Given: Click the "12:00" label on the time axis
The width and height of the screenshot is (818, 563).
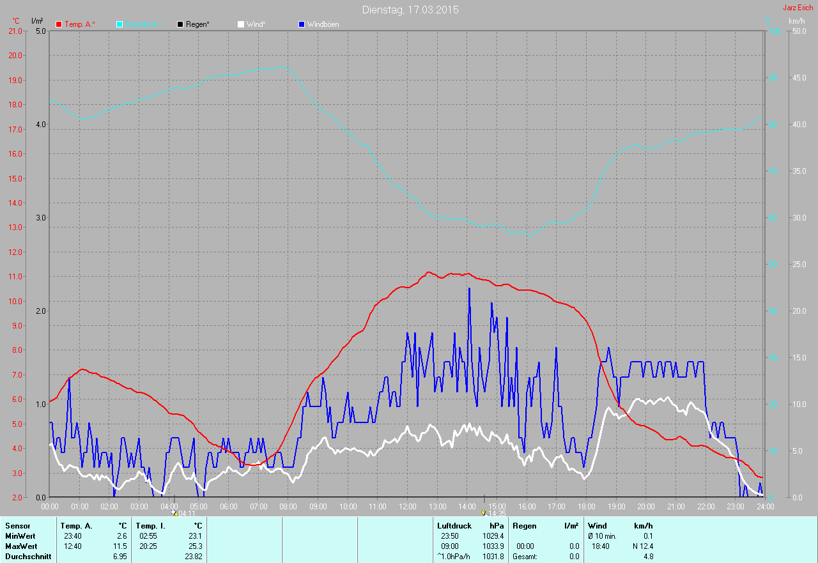Looking at the screenshot, I should [x=407, y=506].
